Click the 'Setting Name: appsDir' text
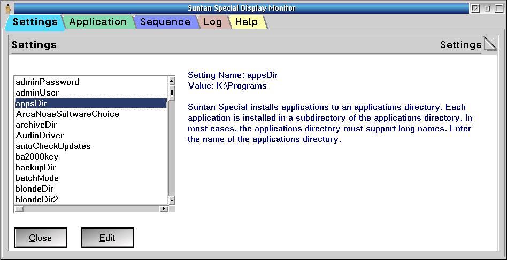This screenshot has width=507, height=260. 233,75
